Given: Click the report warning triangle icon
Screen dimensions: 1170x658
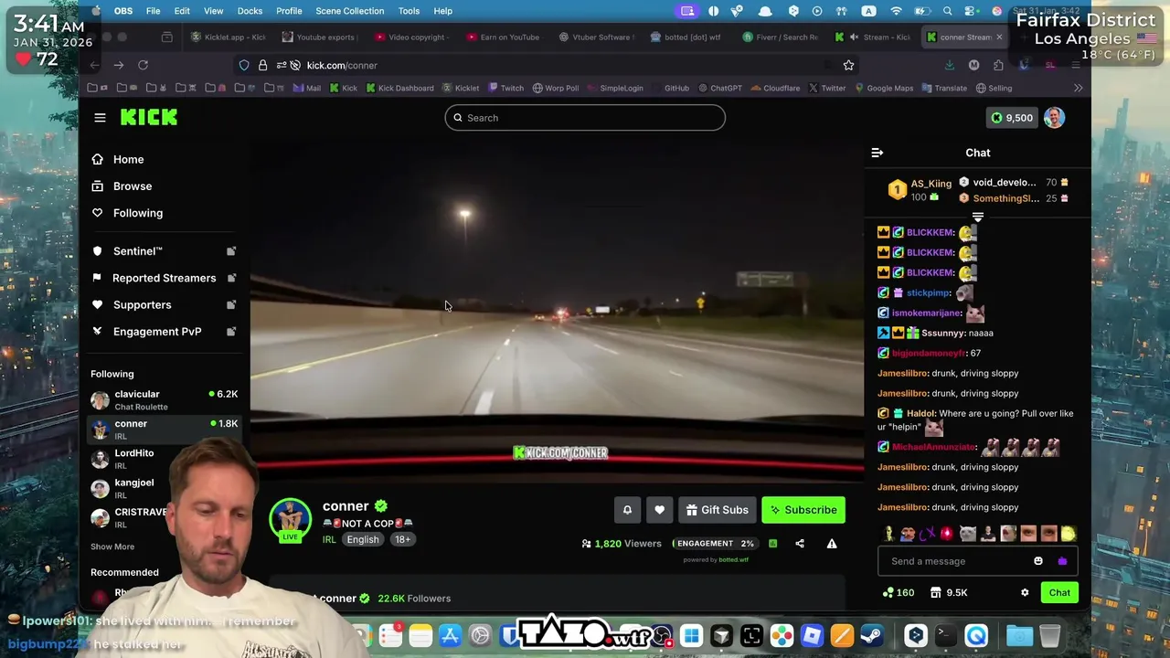Looking at the screenshot, I should point(832,544).
